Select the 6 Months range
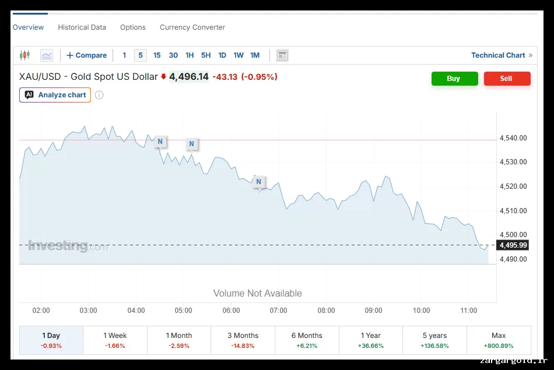Screen dimensions: 554x370 pyautogui.click(x=307, y=340)
